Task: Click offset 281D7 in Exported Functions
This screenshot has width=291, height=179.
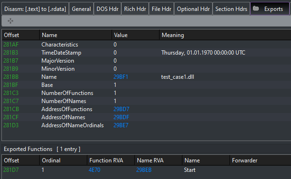Action: click(11, 170)
